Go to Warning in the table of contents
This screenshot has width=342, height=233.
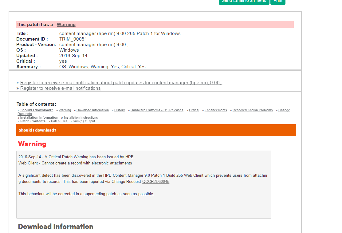tap(65, 110)
